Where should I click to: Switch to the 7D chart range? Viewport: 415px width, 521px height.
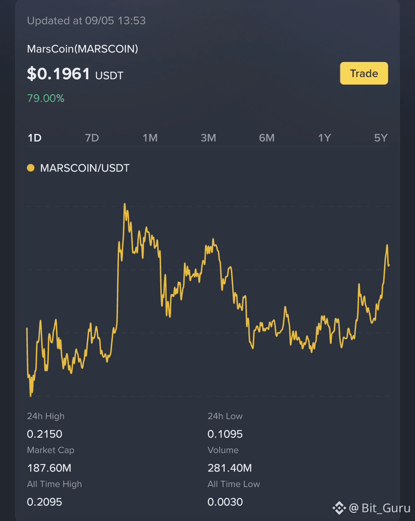(92, 138)
